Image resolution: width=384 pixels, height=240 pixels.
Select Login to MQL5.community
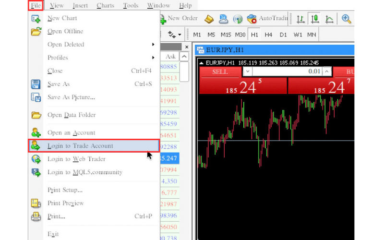(x=94, y=172)
